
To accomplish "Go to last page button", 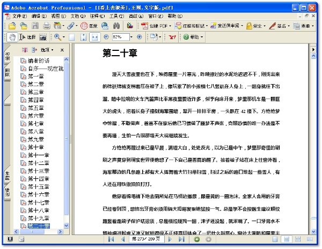I will [x=181, y=239].
